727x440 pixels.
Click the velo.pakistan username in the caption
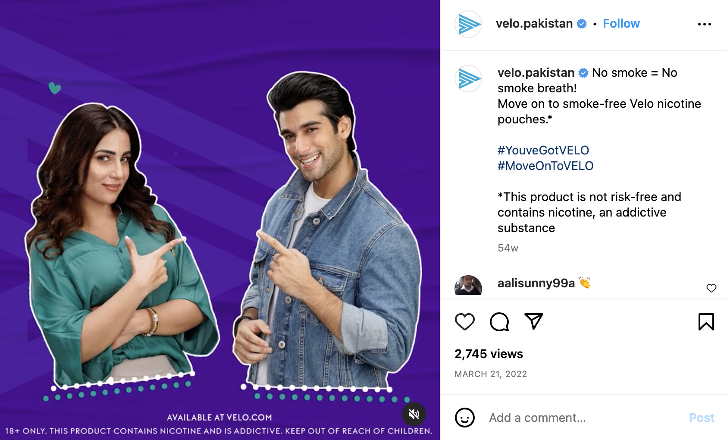pos(536,72)
